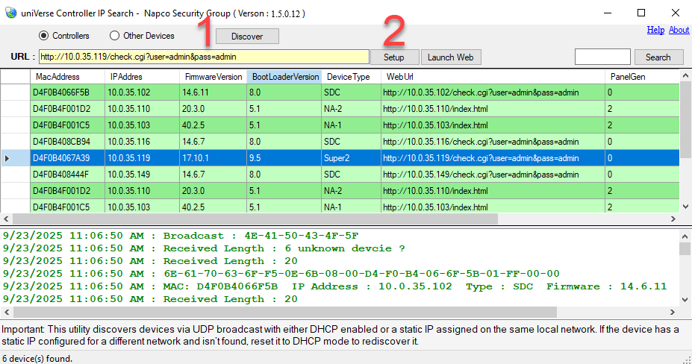Click the uniVerse app icon in title bar

[x=10, y=13]
